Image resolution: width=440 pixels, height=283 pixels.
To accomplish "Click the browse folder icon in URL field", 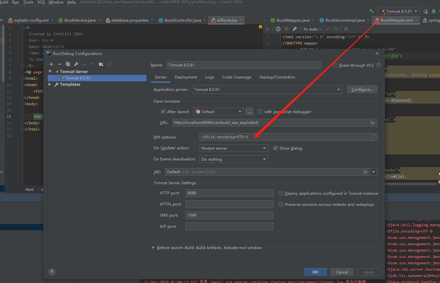I will point(373,123).
